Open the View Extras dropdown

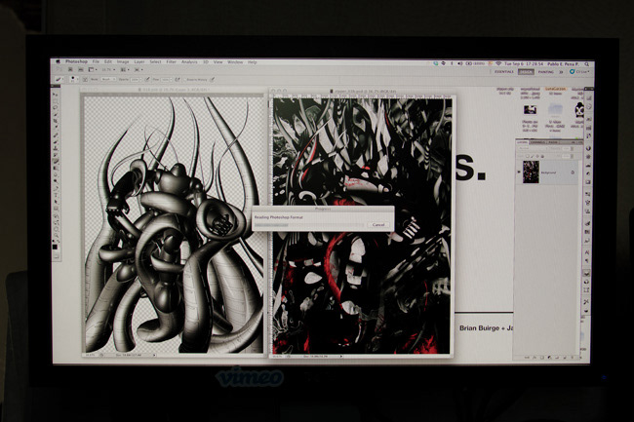tap(93, 70)
